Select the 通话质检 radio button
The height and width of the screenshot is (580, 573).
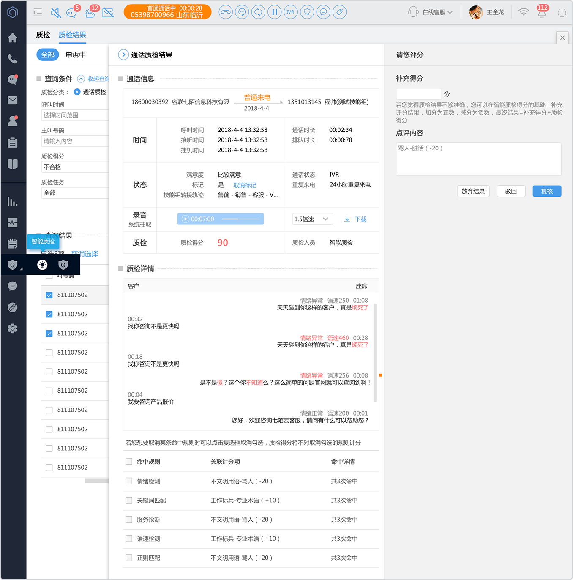[x=77, y=92]
